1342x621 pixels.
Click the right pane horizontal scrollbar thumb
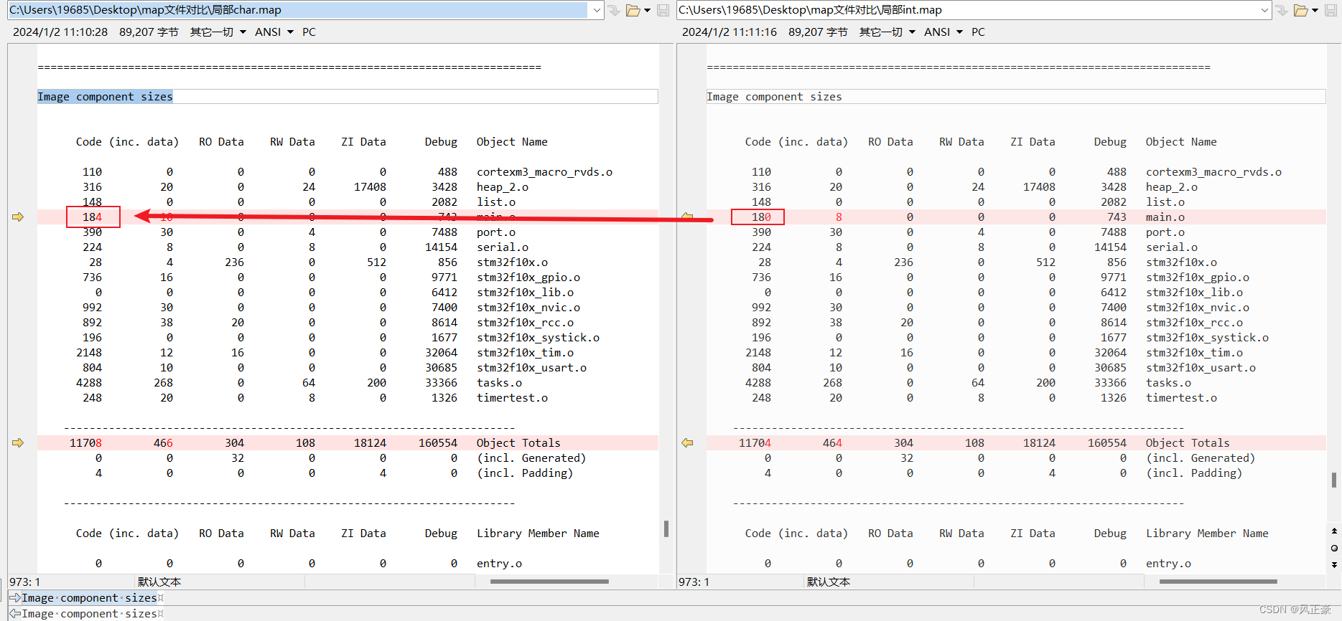pyautogui.click(x=1218, y=582)
